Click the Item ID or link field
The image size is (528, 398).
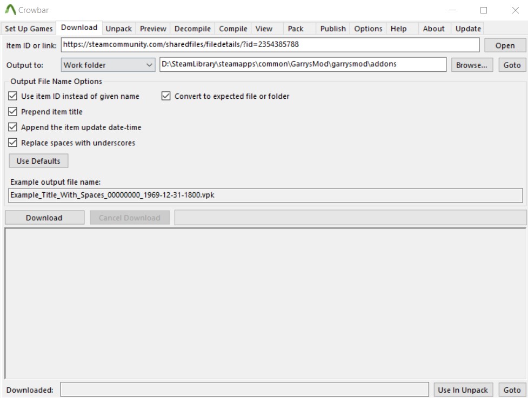(x=270, y=45)
